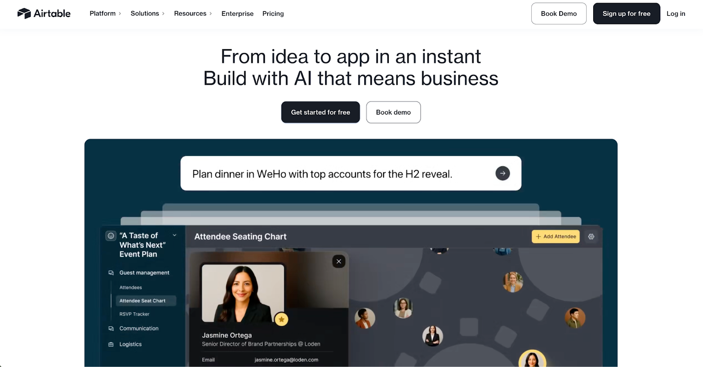Close the Jasmine Ortega profile card
Image resolution: width=703 pixels, height=367 pixels.
[339, 262]
